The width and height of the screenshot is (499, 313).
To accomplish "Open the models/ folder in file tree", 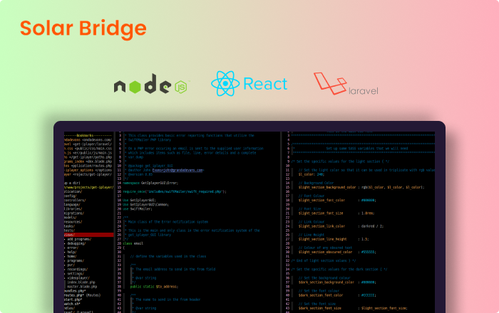I will [71, 218].
